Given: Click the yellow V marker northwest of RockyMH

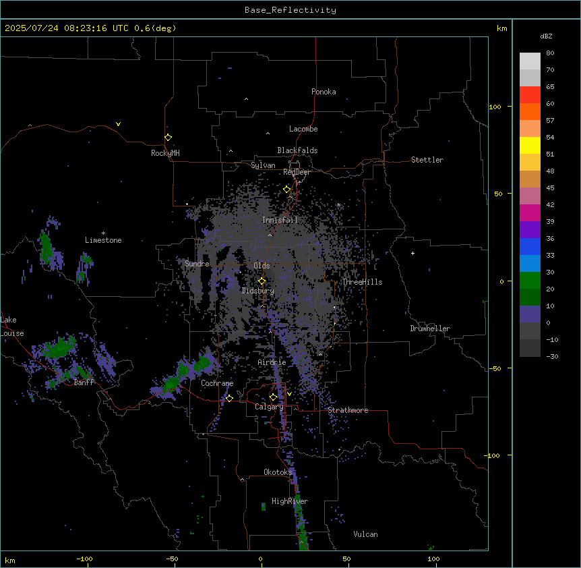Looking at the screenshot, I should pyautogui.click(x=118, y=124).
